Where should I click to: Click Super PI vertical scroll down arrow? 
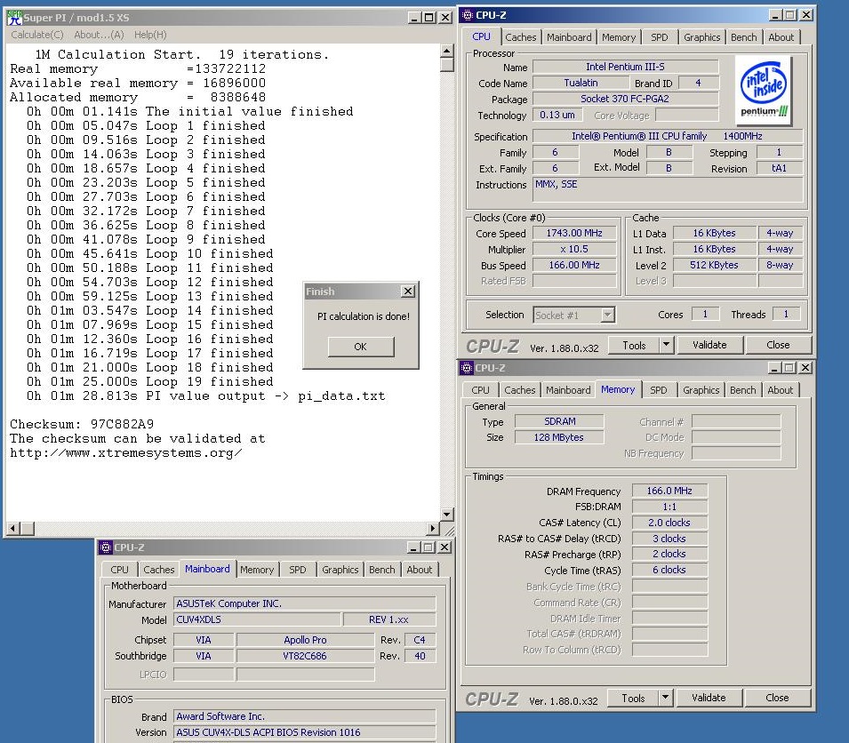tap(446, 514)
